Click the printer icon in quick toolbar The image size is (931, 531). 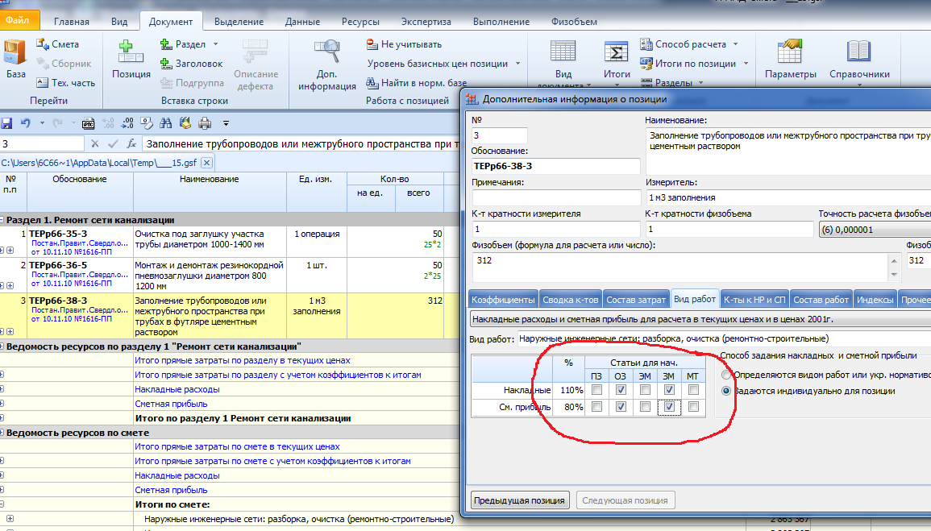tap(205, 123)
